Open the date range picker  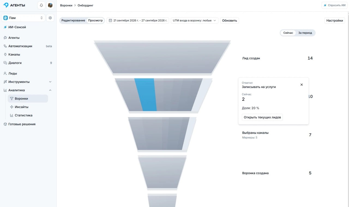[138, 21]
